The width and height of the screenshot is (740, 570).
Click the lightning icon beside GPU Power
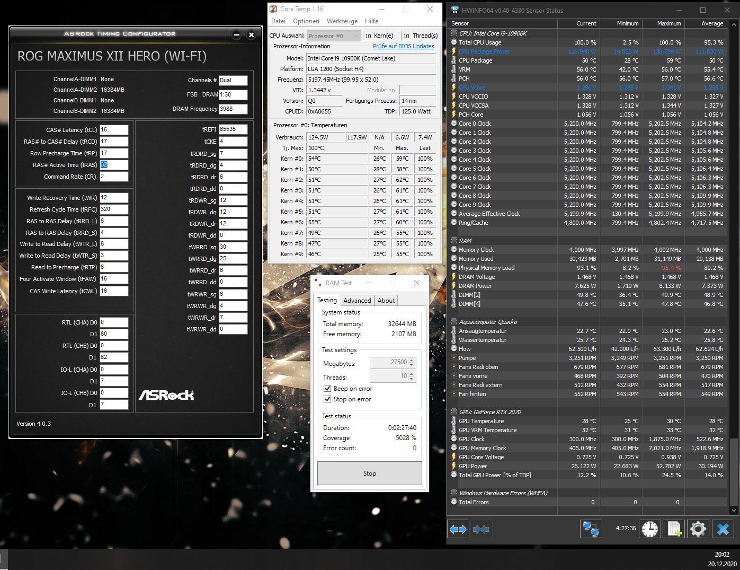pos(454,466)
